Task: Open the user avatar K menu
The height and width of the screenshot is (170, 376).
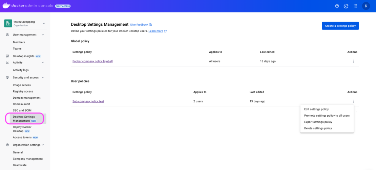Action: [366, 6]
